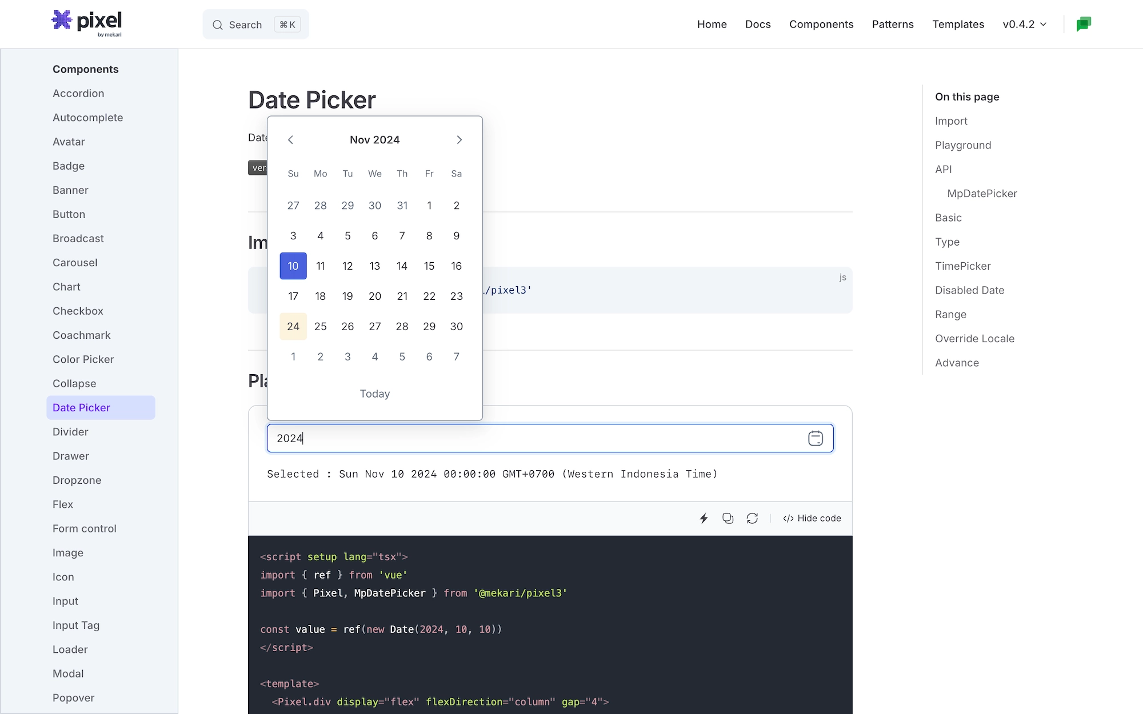Open Badge in the sidebar
Screen dimensions: 1143x714
69,166
